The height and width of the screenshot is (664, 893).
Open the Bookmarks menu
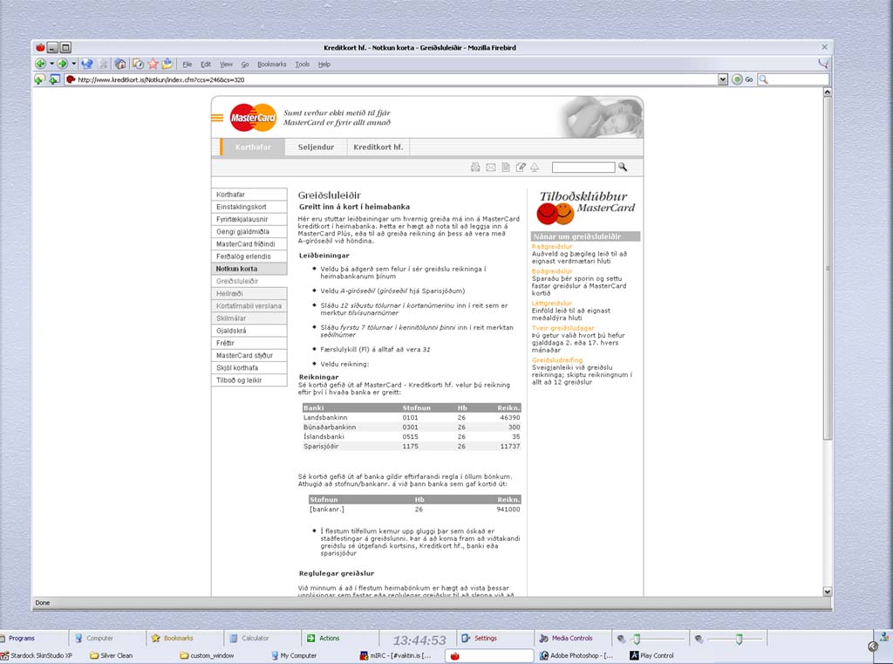(x=271, y=65)
